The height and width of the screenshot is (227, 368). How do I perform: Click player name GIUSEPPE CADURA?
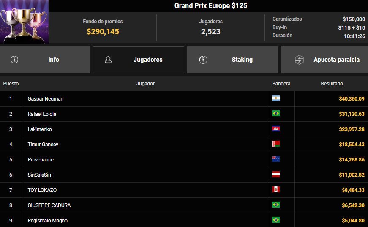pos(49,205)
